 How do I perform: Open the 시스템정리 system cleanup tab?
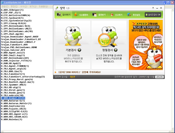81,15
